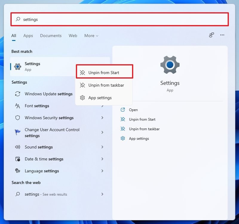
Task: Expand the Date & time settings chevron
Action: [102, 159]
